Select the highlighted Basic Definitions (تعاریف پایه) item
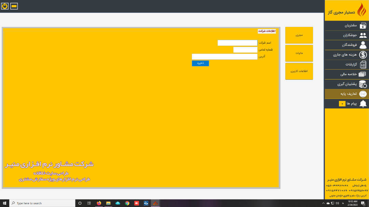The width and height of the screenshot is (369, 207). point(346,94)
